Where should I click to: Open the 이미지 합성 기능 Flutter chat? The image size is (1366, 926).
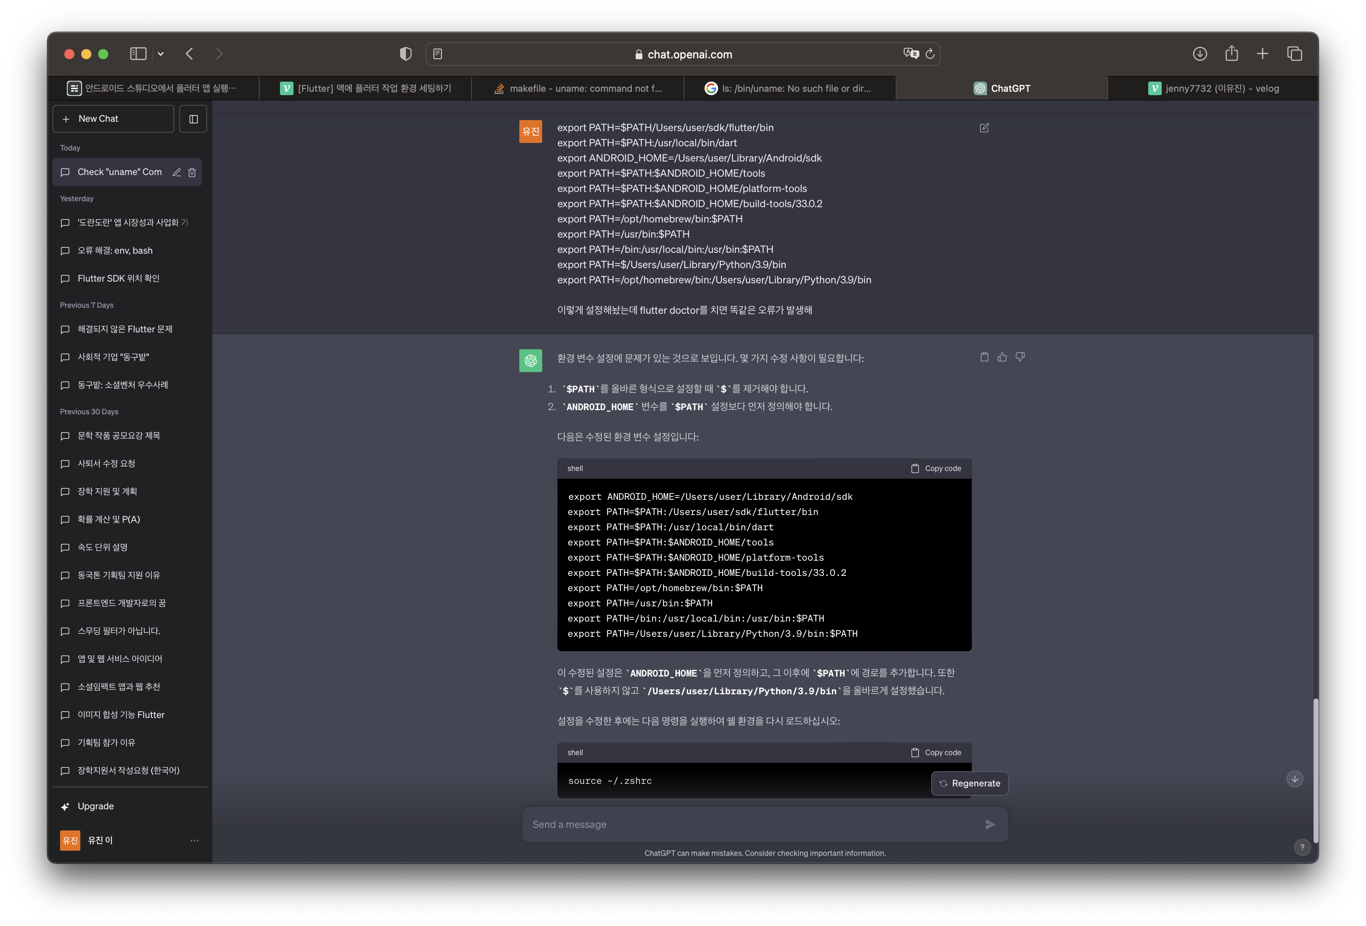coord(128,715)
